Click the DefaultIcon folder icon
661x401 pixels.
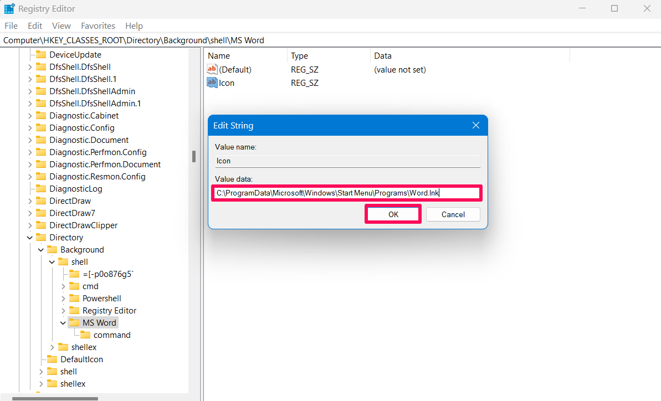click(x=52, y=359)
